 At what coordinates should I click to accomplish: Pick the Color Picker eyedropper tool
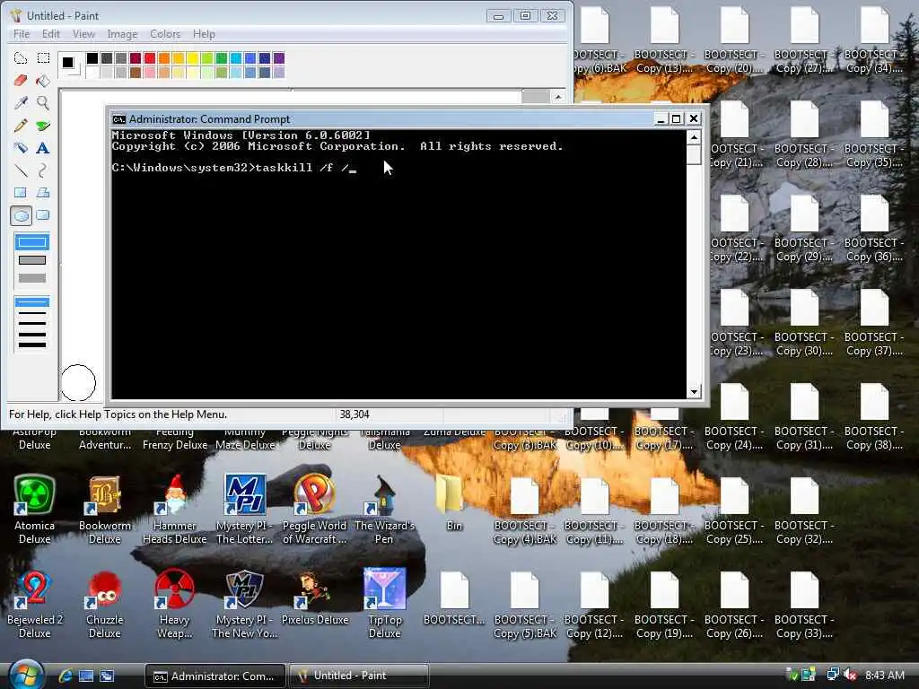(21, 103)
